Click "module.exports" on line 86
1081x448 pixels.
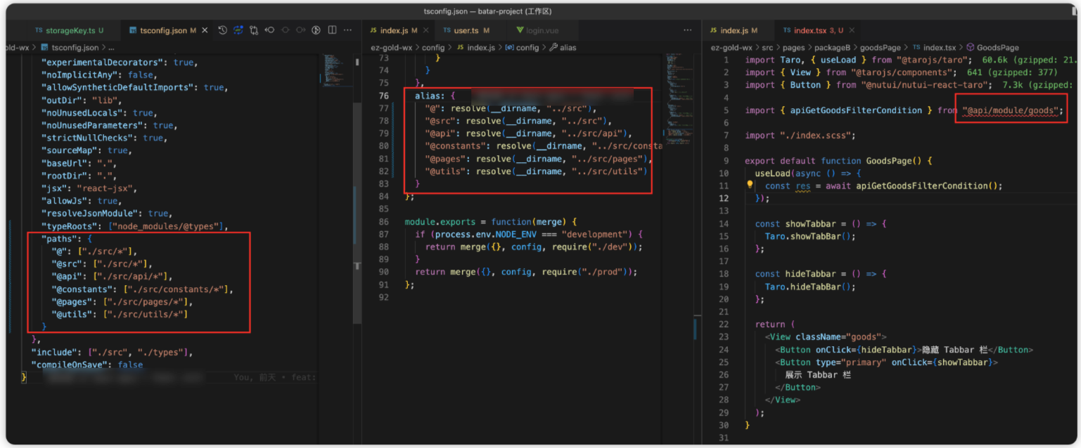click(441, 221)
